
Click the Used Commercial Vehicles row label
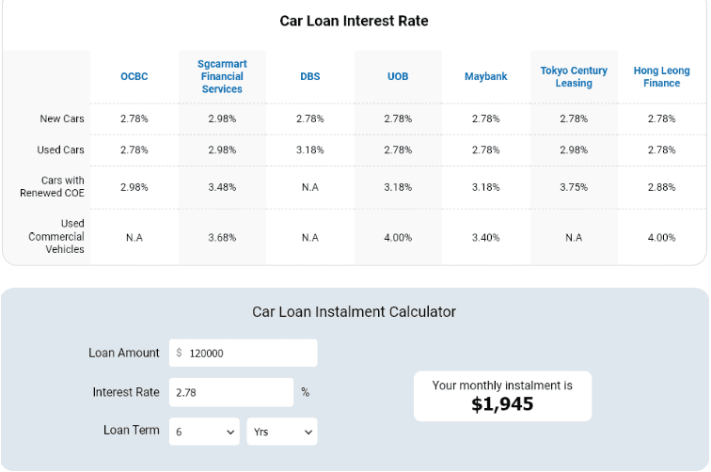pyautogui.click(x=56, y=236)
